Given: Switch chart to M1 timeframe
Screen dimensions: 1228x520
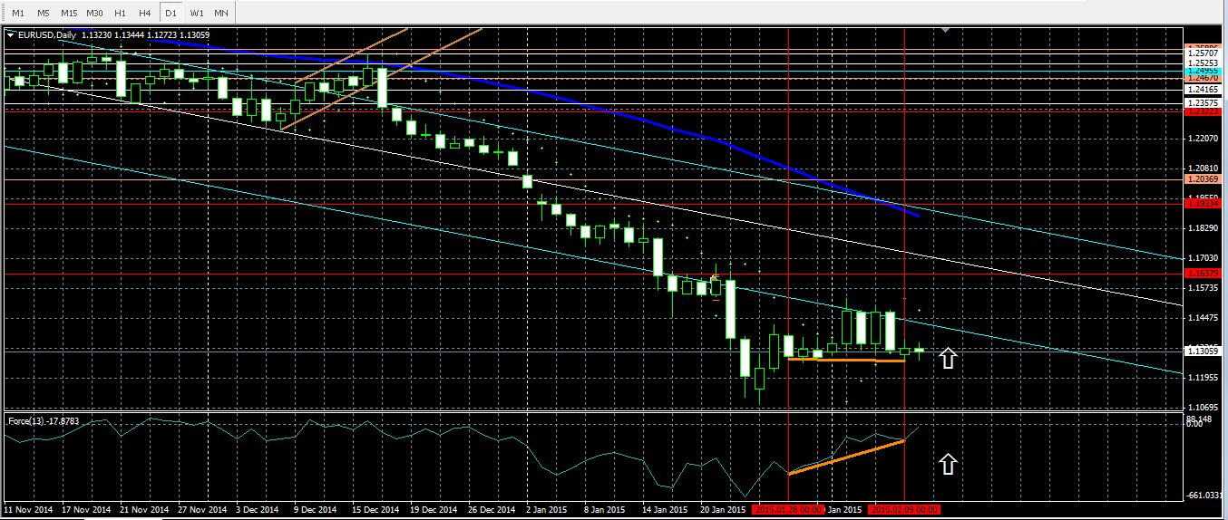Looking at the screenshot, I should [18, 13].
